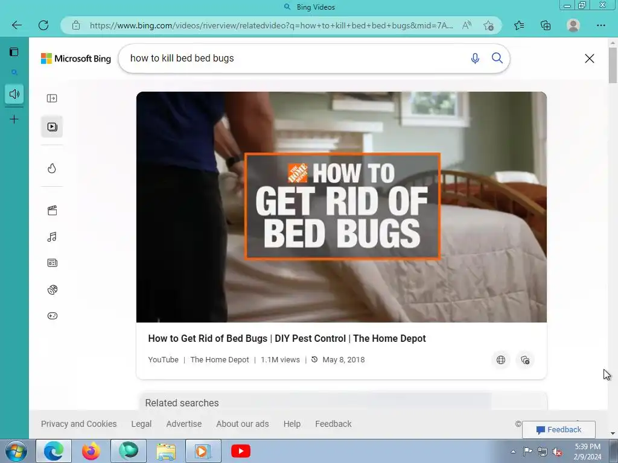This screenshot has width=618, height=463.
Task: Open File Explorer folder in taskbar
Action: 166,451
